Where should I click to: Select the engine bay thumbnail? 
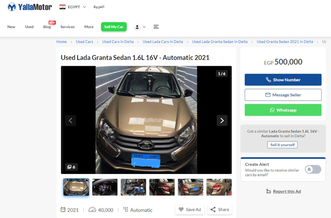click(133, 187)
